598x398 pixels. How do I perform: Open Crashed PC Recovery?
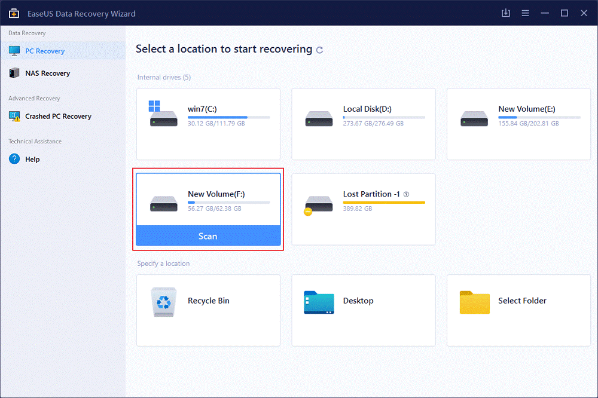point(63,117)
